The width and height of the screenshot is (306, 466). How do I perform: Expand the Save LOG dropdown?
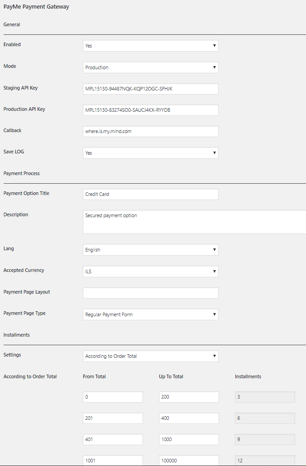tap(150, 153)
